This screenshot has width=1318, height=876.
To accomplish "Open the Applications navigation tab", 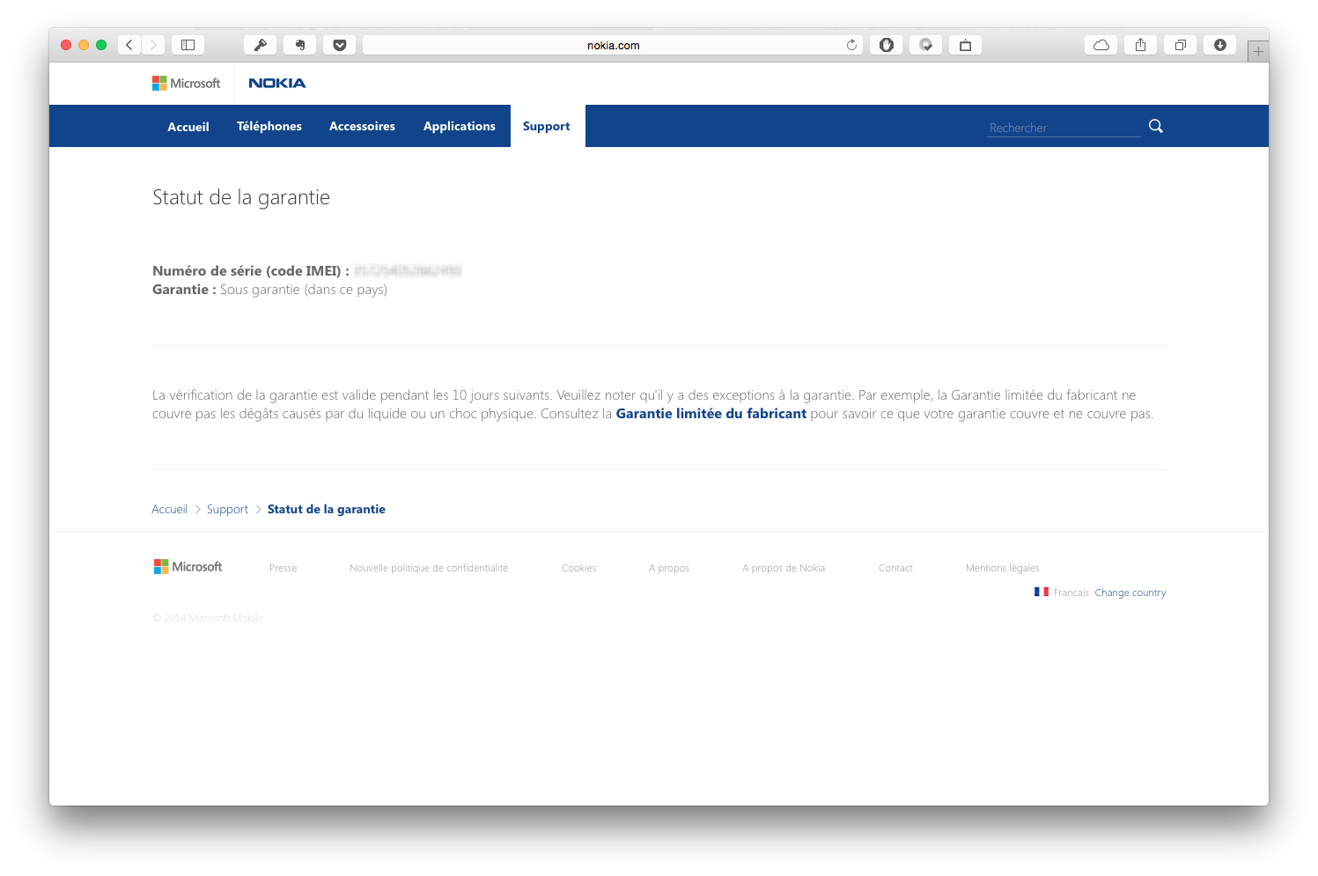I will (x=460, y=126).
